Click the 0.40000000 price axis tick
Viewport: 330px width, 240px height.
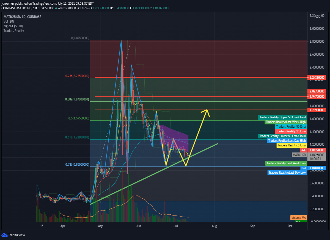click(x=317, y=196)
